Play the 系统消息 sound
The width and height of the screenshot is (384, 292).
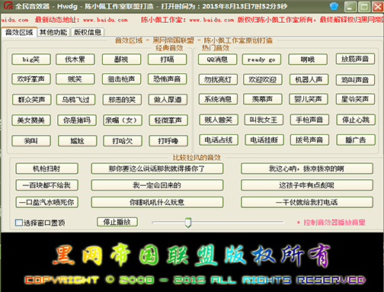[218, 99]
